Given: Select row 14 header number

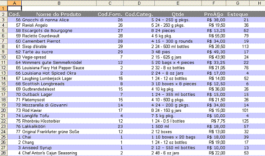Looking at the screenshot, I should [x=3, y=78].
